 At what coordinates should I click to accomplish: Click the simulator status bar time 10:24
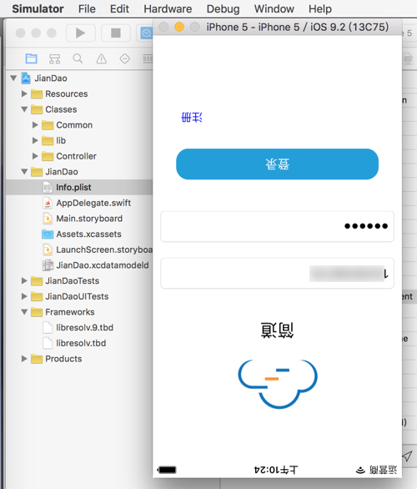[276, 470]
